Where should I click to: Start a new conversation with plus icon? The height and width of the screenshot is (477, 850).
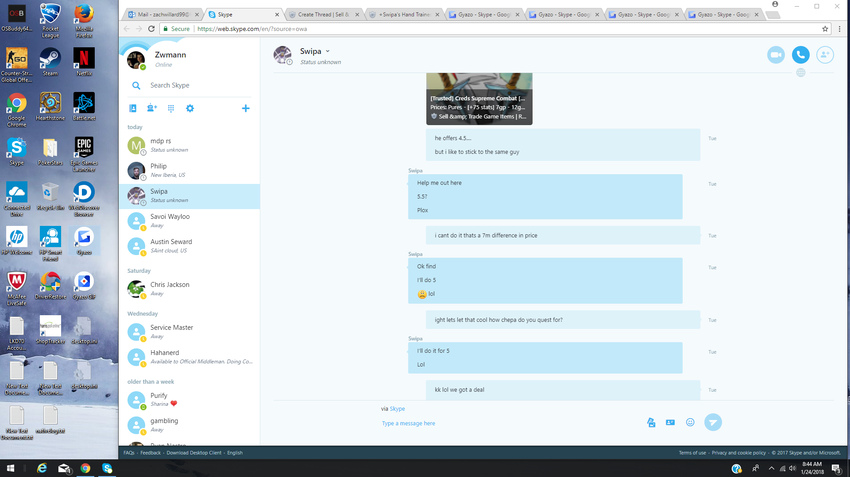point(246,108)
